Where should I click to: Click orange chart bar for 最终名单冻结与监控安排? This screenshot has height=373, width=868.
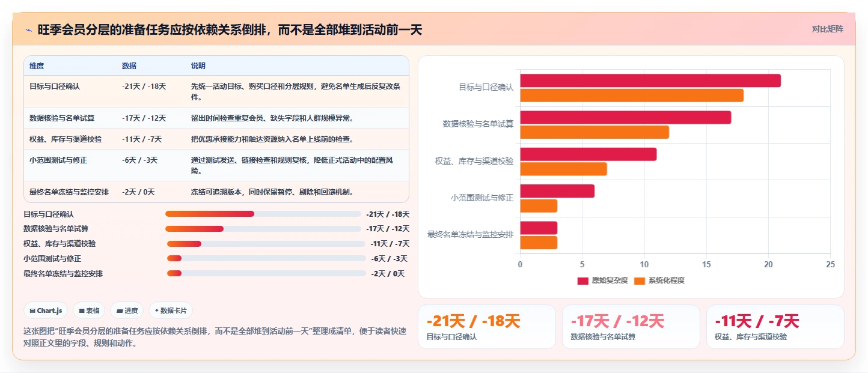tap(539, 243)
